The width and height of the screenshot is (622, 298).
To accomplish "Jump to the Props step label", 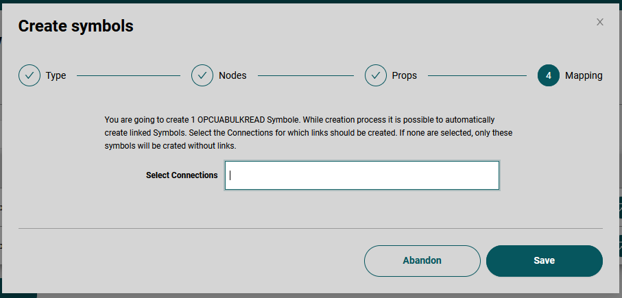I will pyautogui.click(x=405, y=75).
